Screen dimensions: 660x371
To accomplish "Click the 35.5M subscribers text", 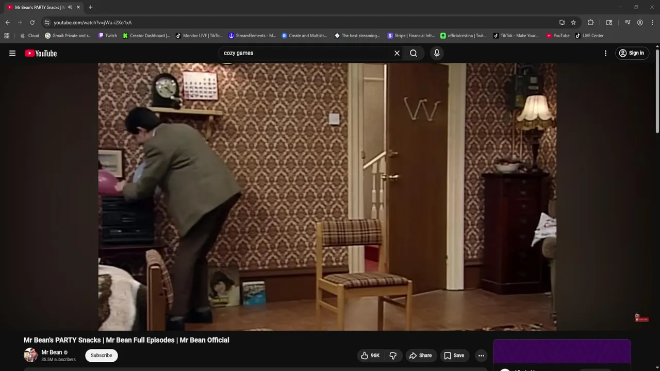I will [x=58, y=360].
